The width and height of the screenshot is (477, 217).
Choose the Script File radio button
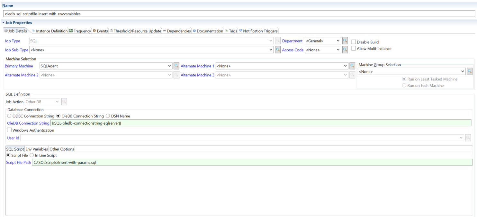tap(8, 155)
